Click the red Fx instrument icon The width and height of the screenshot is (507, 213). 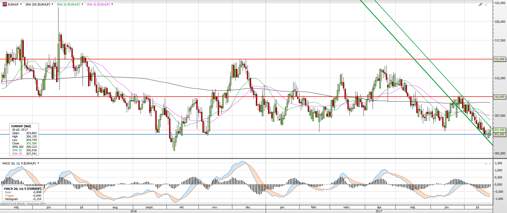coord(5,4)
